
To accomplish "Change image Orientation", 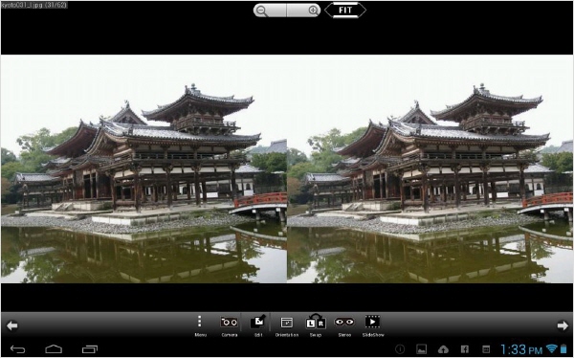I will pyautogui.click(x=287, y=325).
